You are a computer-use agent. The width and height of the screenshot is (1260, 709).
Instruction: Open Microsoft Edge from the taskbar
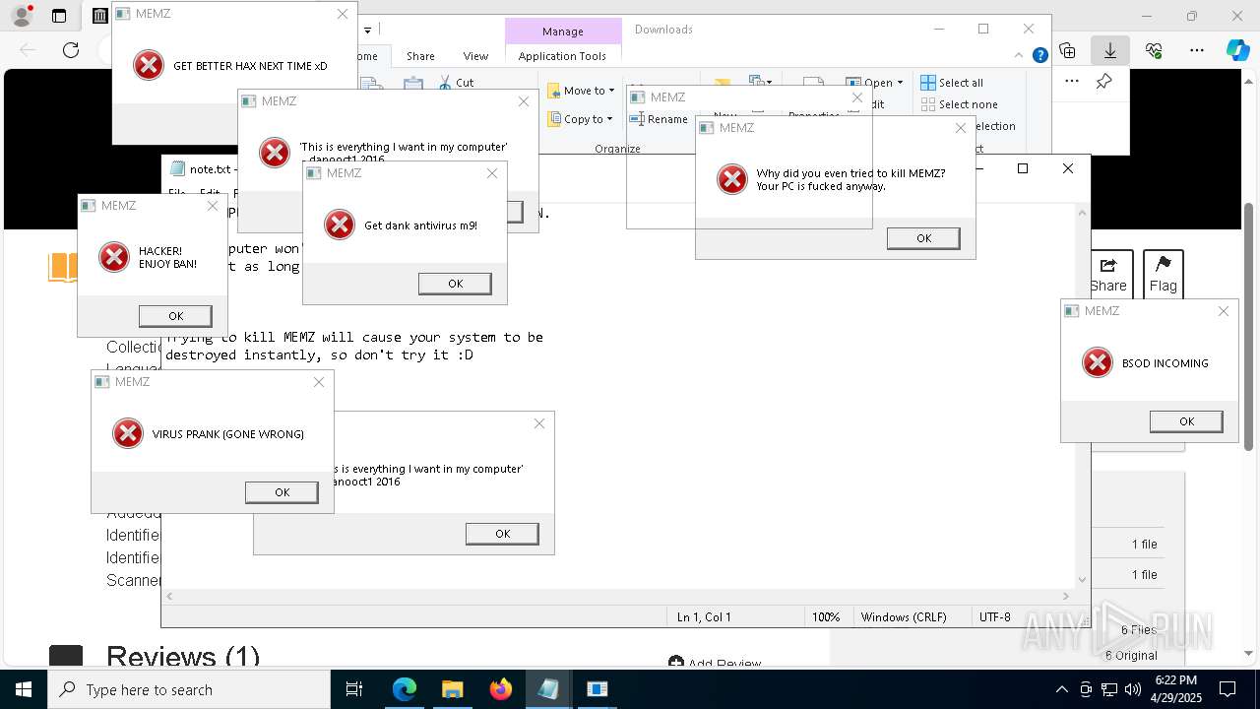[x=405, y=689]
